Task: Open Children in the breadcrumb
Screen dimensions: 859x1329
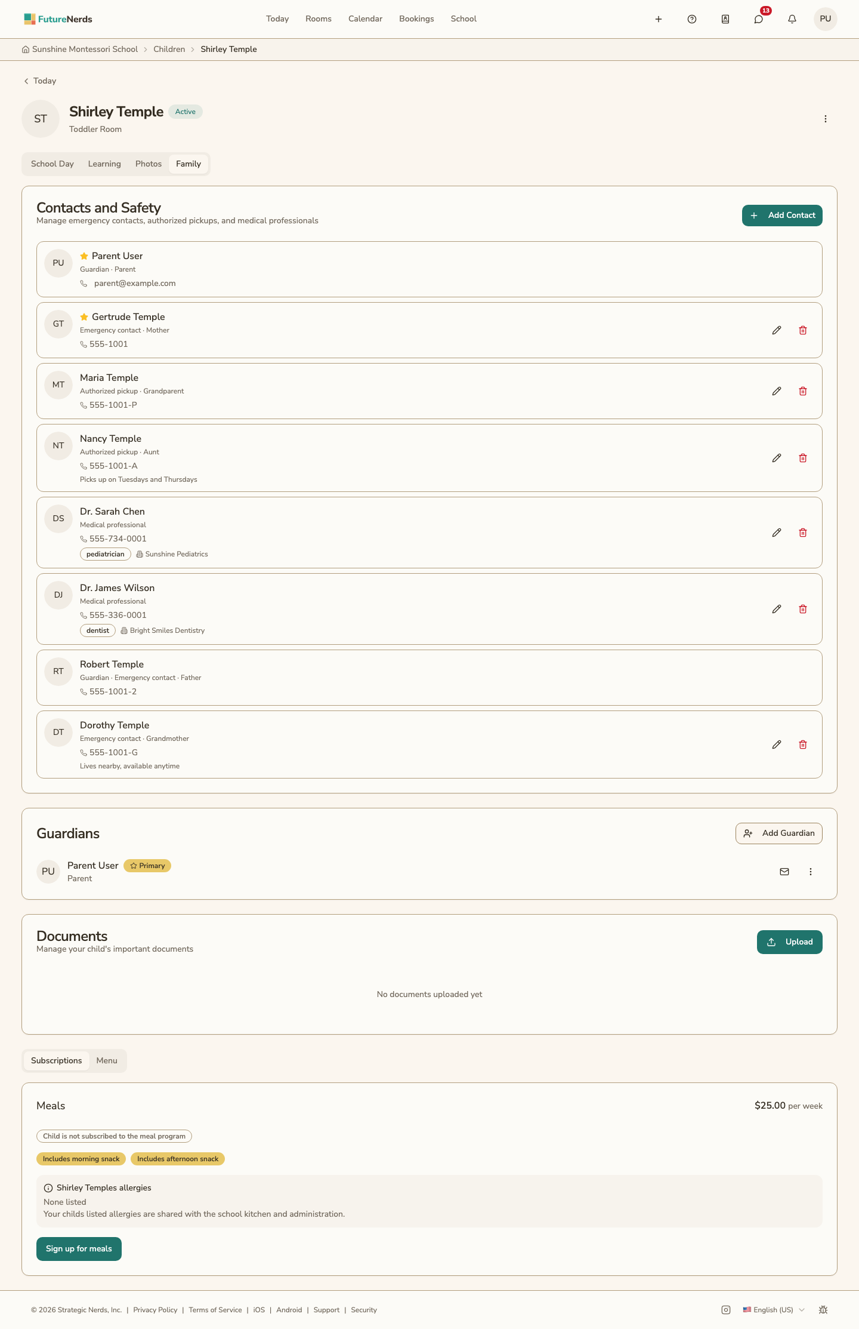Action: (169, 50)
